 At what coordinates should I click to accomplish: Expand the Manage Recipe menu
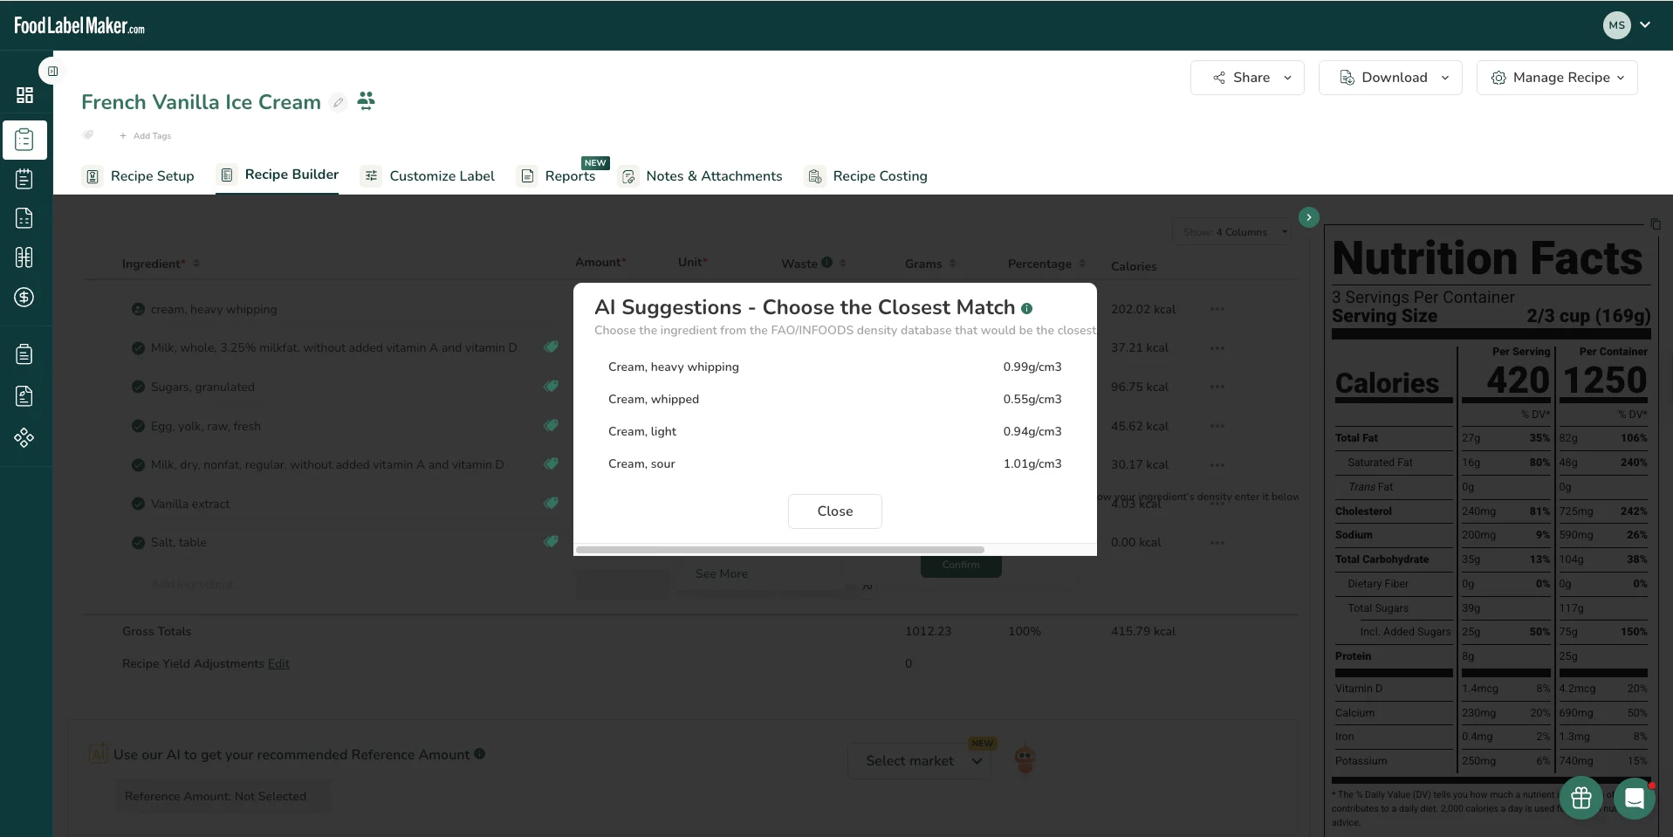coord(1557,78)
